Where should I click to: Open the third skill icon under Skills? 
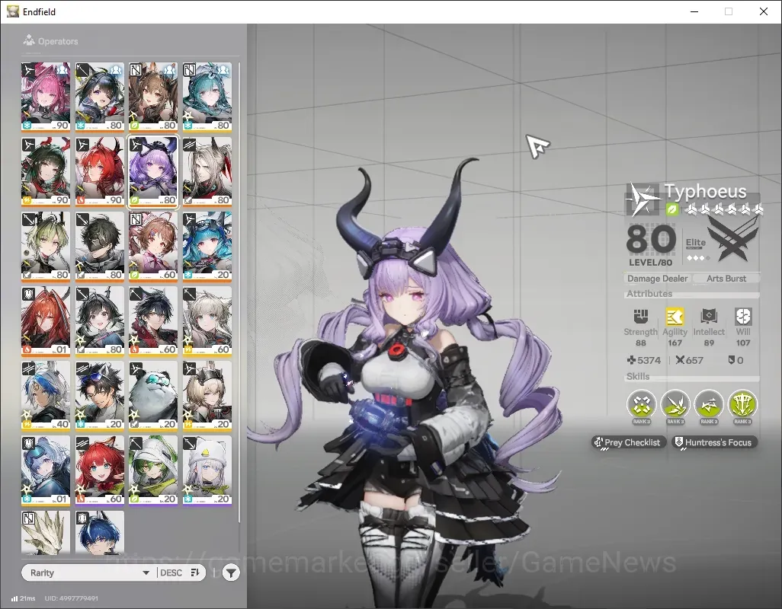point(709,404)
